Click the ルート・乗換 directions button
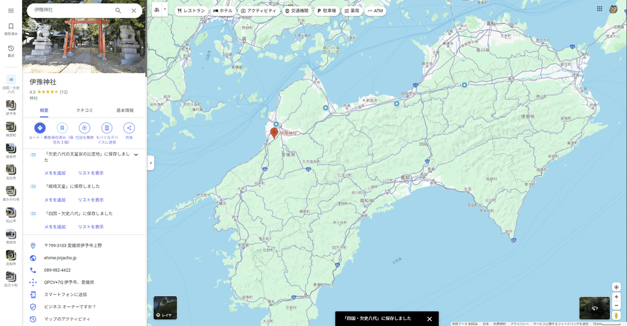Image resolution: width=627 pixels, height=326 pixels. click(x=40, y=128)
